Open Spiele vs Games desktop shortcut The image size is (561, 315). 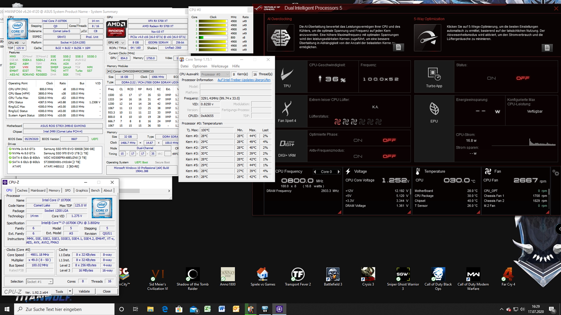click(x=263, y=277)
